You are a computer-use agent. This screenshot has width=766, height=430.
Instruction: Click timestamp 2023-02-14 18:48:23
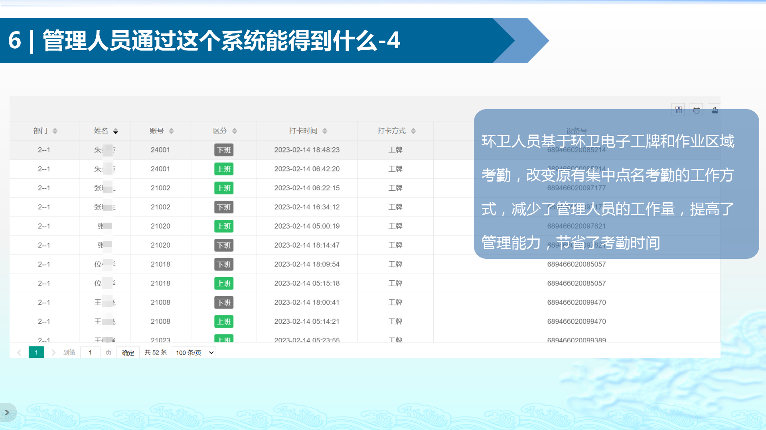(x=307, y=150)
